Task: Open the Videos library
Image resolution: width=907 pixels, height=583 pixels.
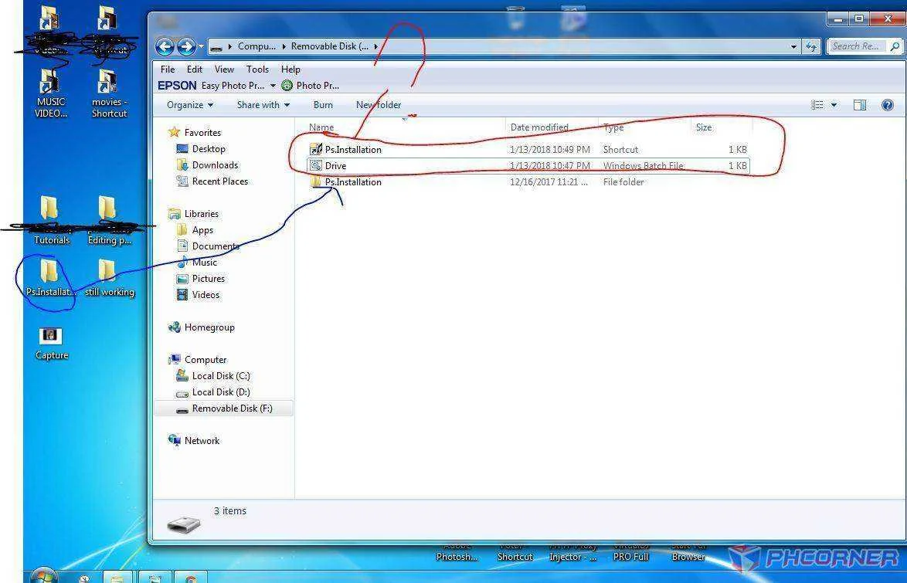Action: (206, 295)
